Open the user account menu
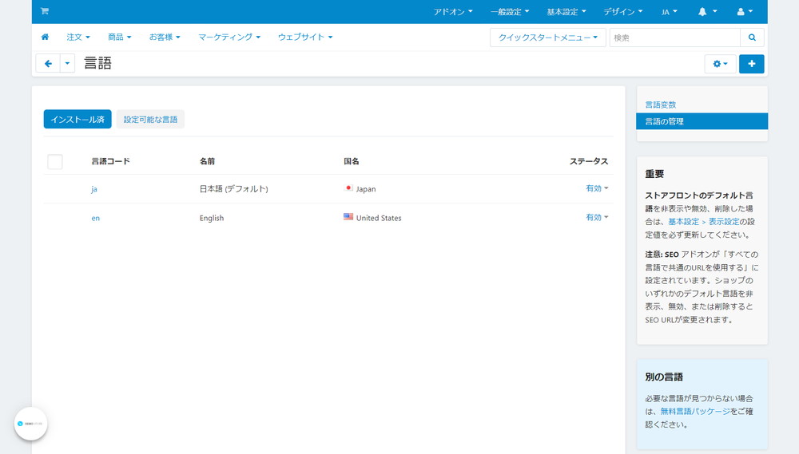The image size is (799, 454). click(745, 11)
